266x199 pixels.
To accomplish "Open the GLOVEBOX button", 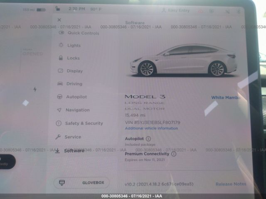I will coord(81,182).
